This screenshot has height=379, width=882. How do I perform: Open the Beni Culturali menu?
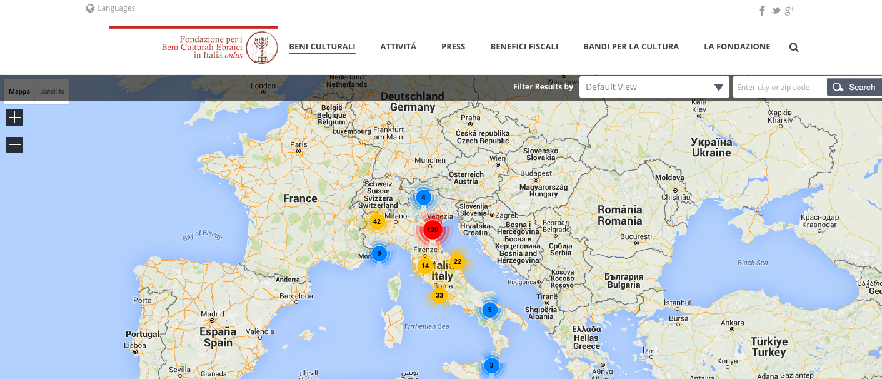(322, 46)
